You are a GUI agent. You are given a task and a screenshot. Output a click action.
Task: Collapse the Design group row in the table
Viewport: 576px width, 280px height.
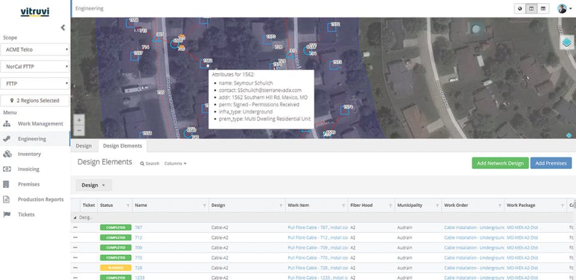click(x=76, y=218)
